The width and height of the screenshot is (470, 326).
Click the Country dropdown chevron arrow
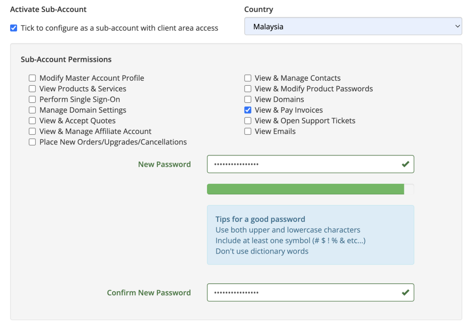tap(458, 26)
